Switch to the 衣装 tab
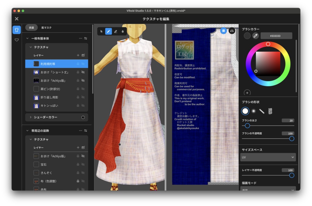312x206 pixels. coord(31,28)
